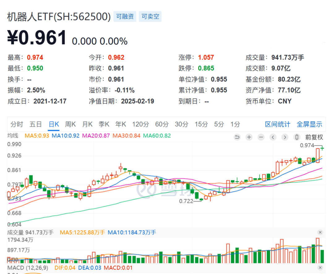
Task: Click 全屏显示 to view chart fullscreen
Action: click(x=309, y=124)
